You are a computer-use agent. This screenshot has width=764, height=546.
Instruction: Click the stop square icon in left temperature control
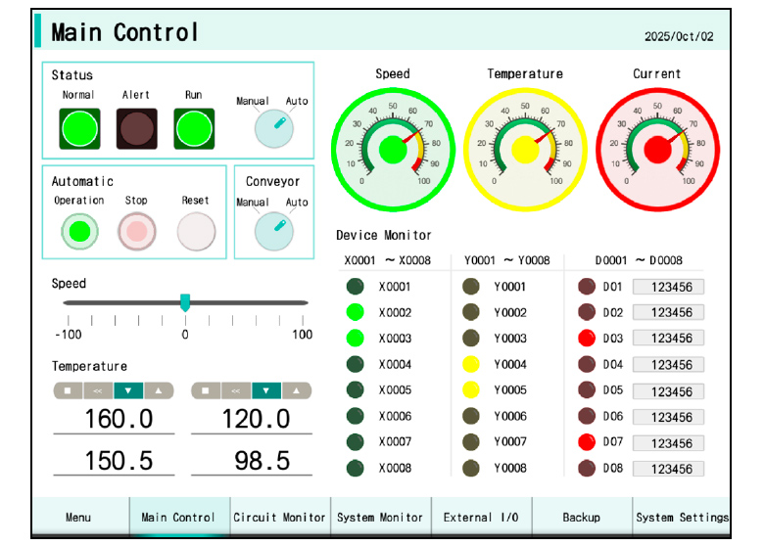coord(68,390)
